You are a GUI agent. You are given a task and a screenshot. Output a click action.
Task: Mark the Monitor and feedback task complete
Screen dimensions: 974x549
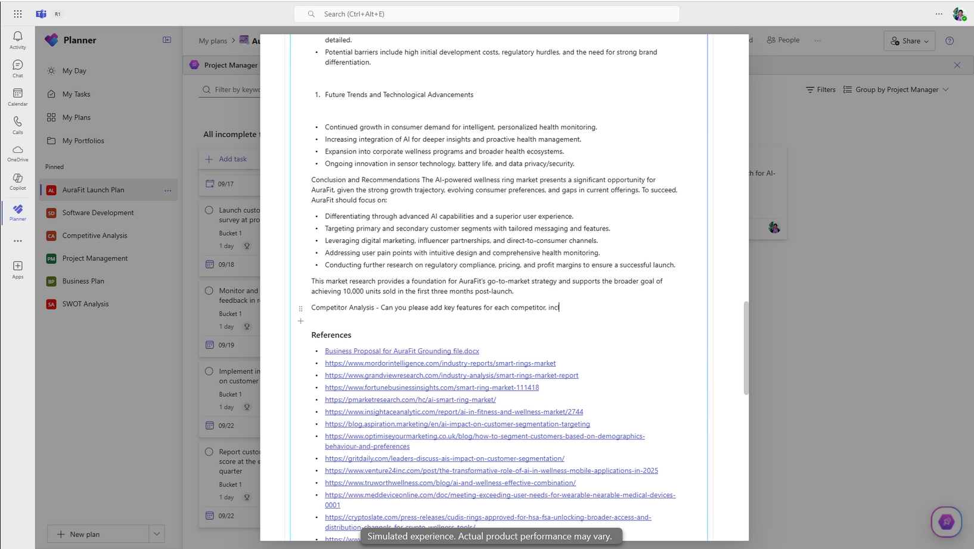(x=209, y=291)
